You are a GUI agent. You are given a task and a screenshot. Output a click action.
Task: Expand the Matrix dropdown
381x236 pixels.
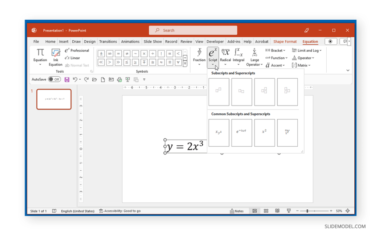tap(301, 65)
